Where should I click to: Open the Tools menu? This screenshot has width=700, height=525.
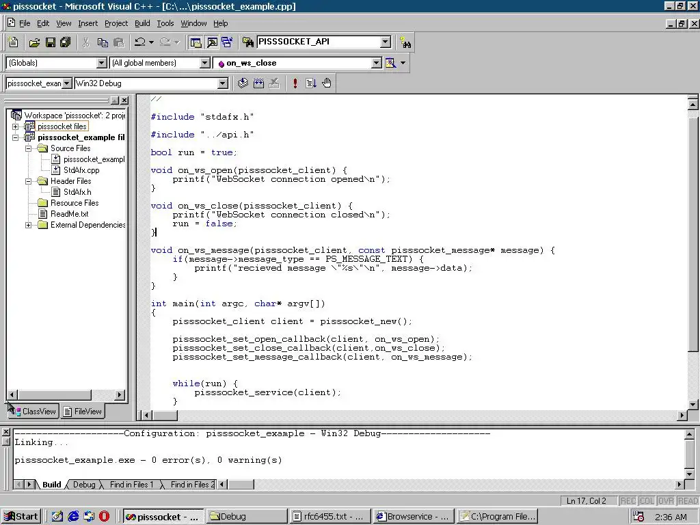pyautogui.click(x=165, y=23)
